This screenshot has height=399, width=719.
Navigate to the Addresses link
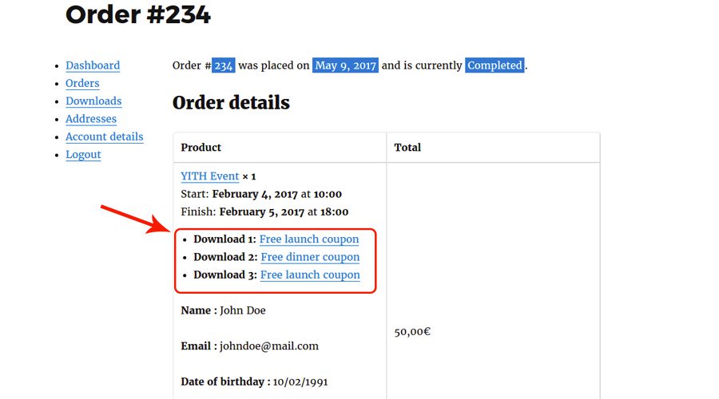pos(91,119)
